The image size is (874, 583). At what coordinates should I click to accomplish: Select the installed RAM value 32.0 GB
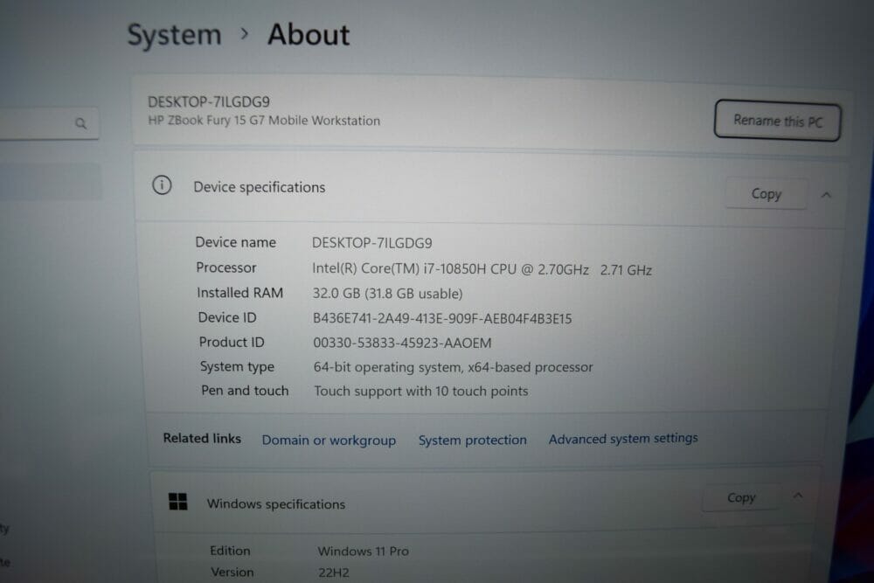(x=387, y=294)
